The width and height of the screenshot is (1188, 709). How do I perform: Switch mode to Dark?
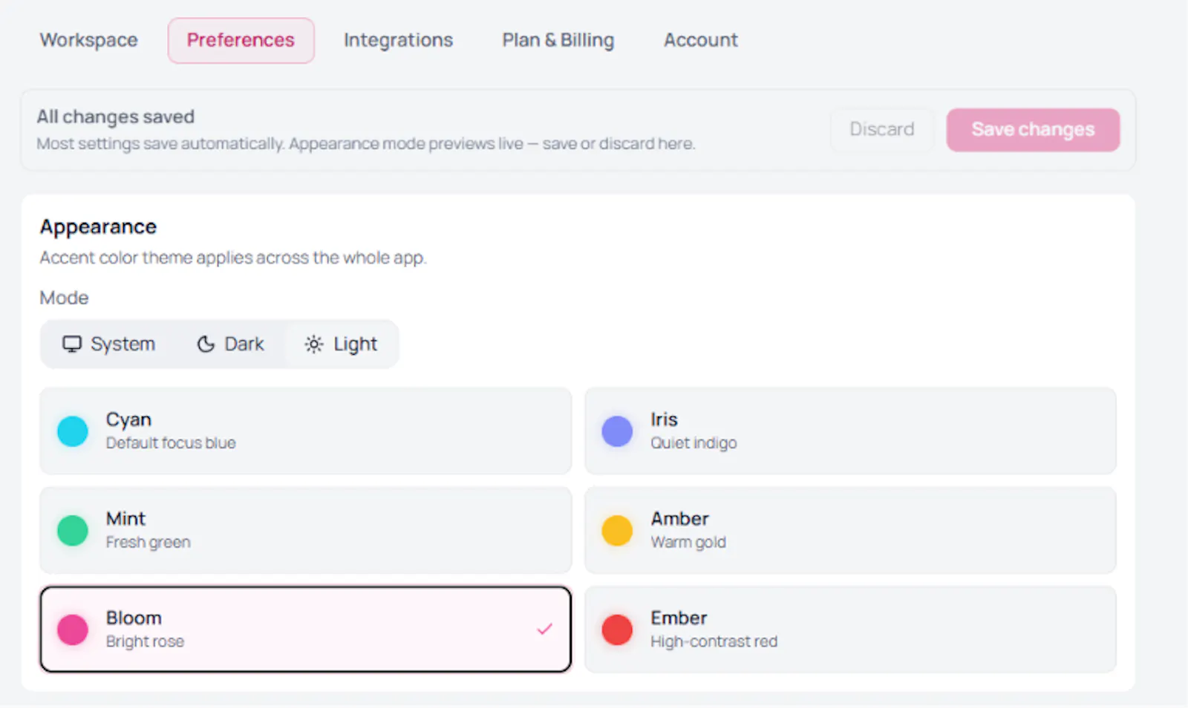pyautogui.click(x=230, y=344)
